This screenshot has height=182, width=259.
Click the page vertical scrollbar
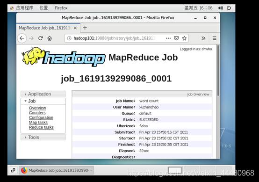pyautogui.click(x=218, y=71)
